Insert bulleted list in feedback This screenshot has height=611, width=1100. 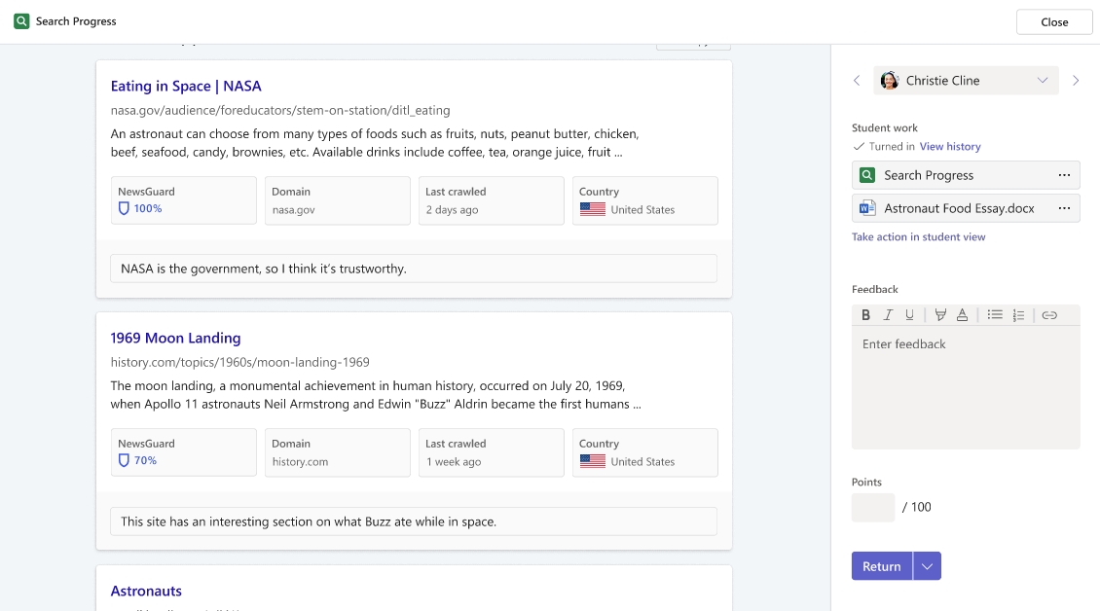tap(995, 315)
